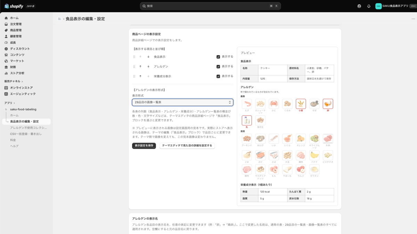Image resolution: width=417 pixels, height=234 pixels.
Task: Open the SAKU食品表示アプリ account menu
Action: click(395, 6)
